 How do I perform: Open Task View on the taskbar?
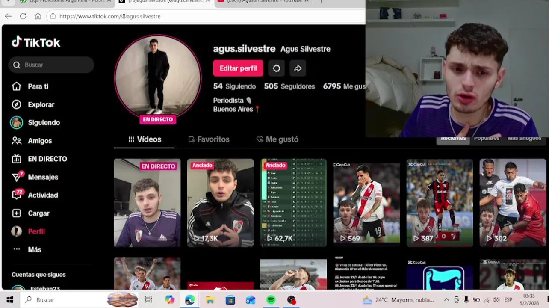click(x=149, y=300)
